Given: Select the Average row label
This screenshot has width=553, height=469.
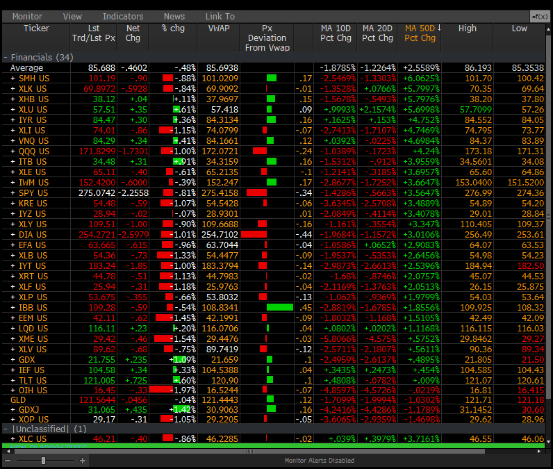Looking at the screenshot, I should (x=27, y=67).
